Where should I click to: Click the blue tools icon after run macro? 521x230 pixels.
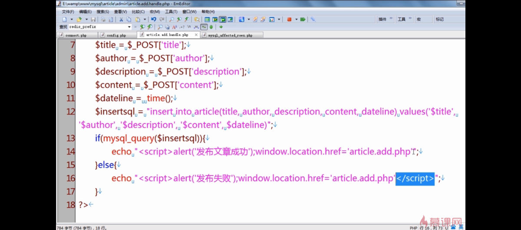(x=313, y=19)
